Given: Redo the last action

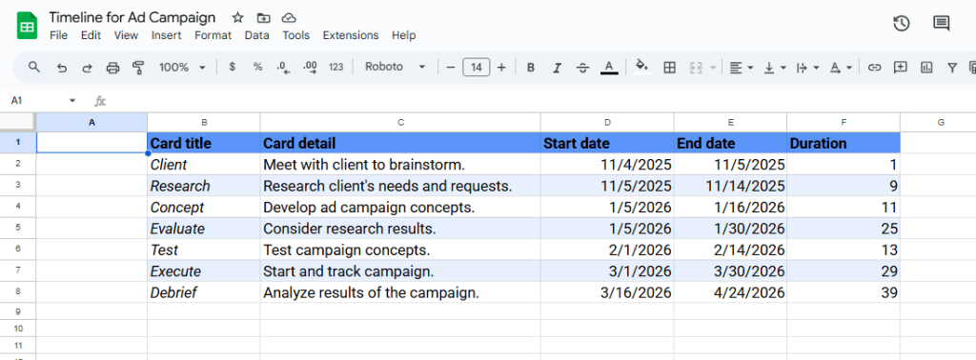Looking at the screenshot, I should [x=87, y=68].
